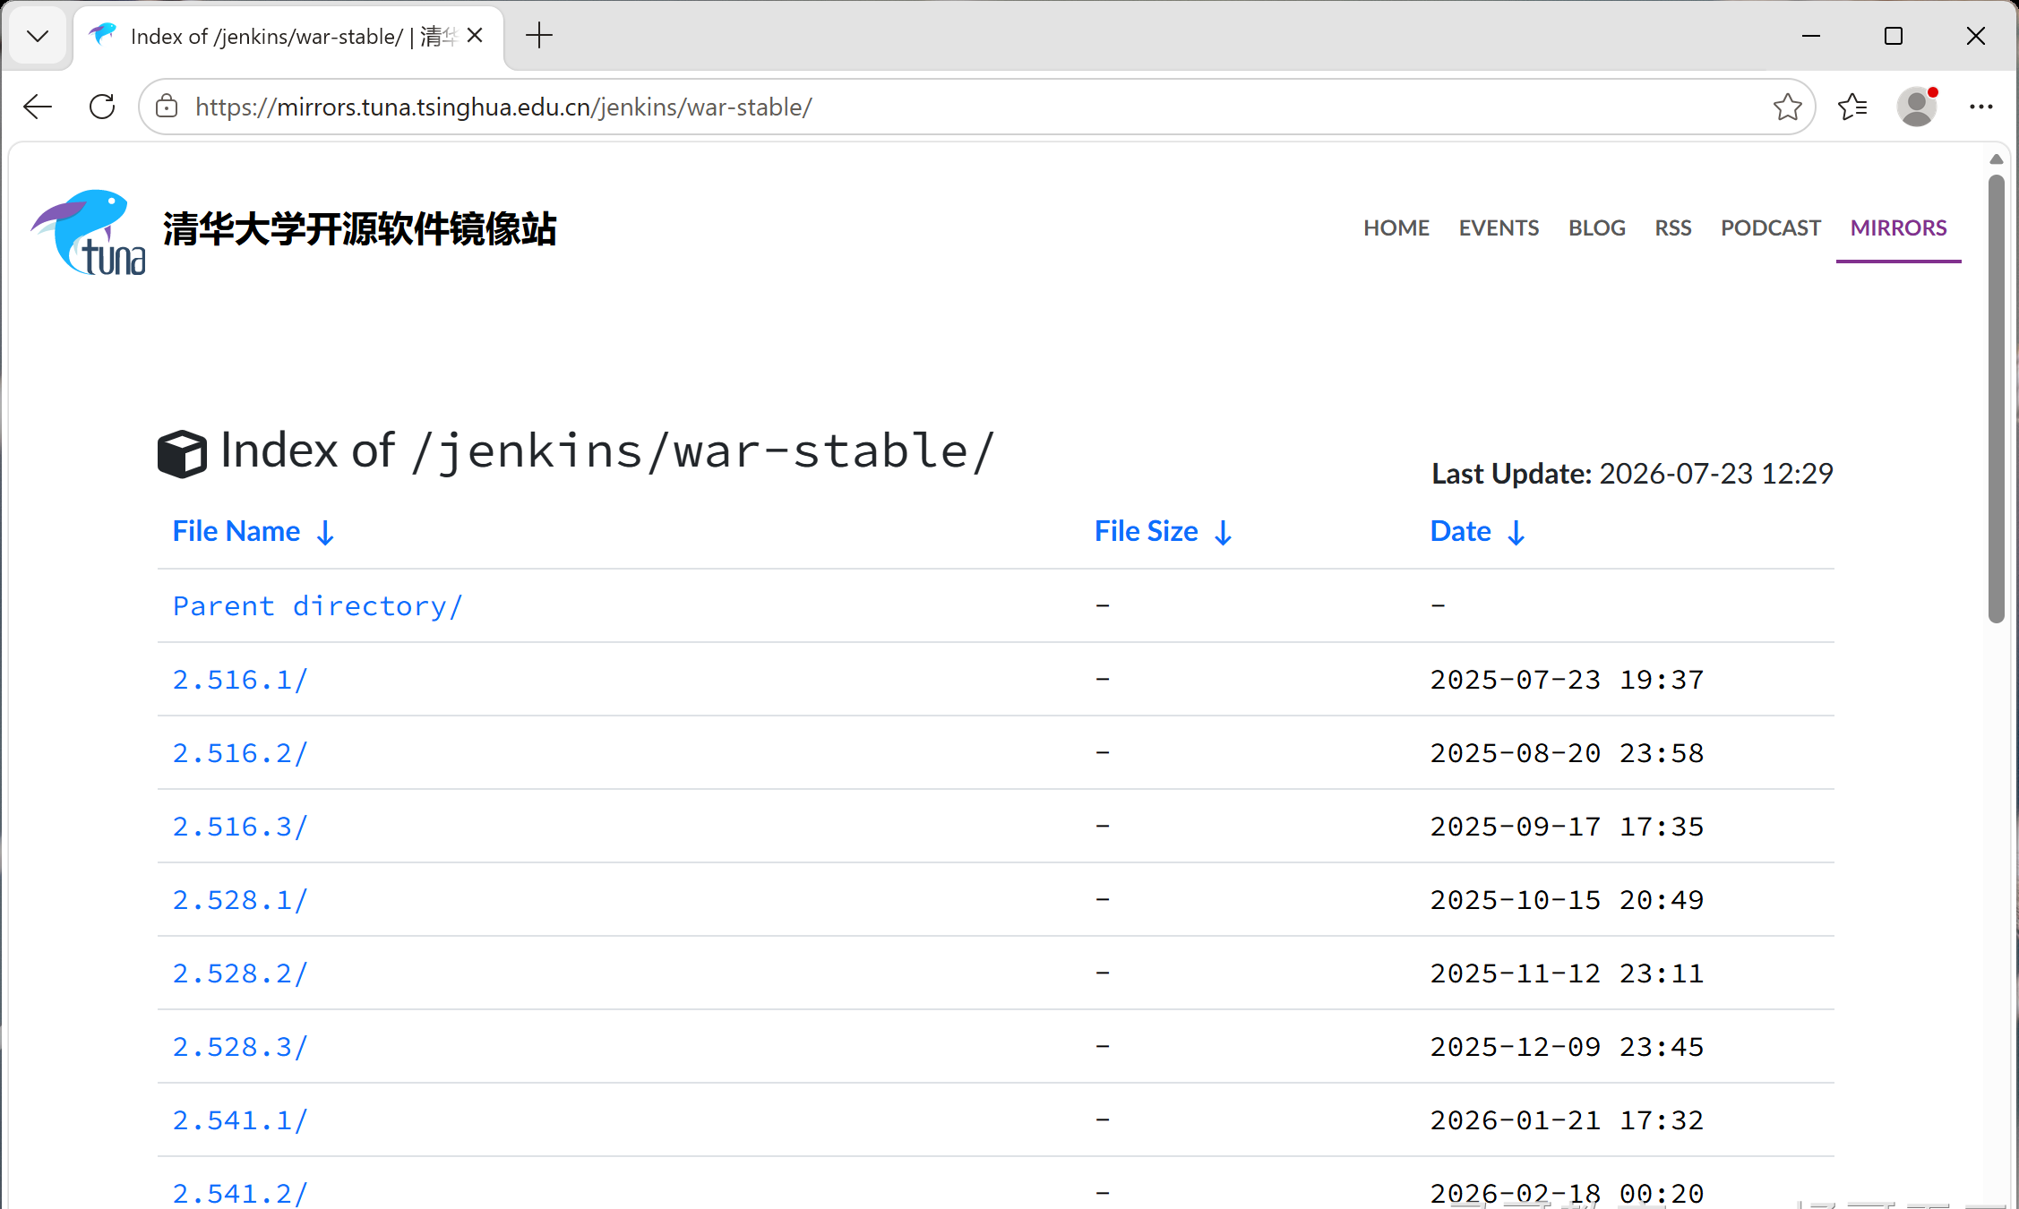
Task: Open the RSS menu item
Action: (x=1672, y=227)
